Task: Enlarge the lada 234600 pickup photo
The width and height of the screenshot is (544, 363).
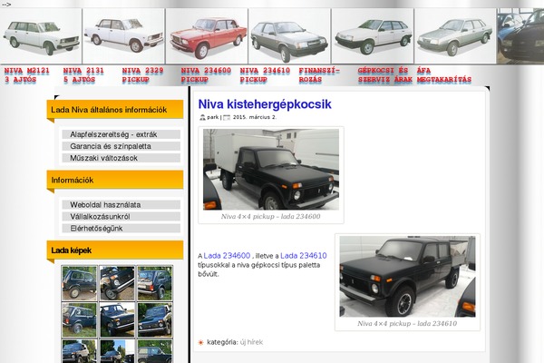Action: (x=271, y=170)
